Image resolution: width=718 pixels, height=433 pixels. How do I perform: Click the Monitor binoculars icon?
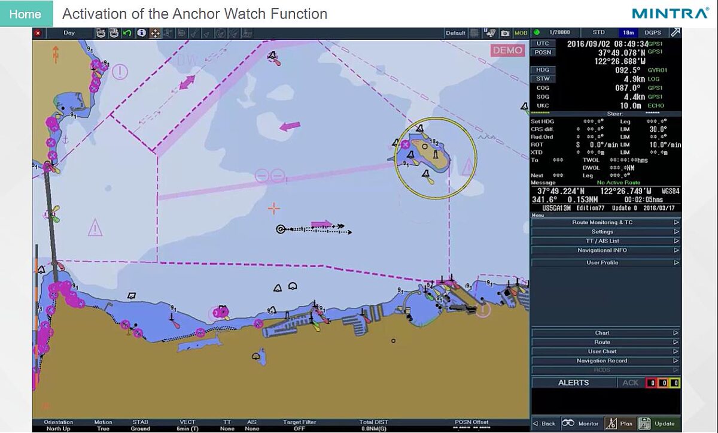568,423
